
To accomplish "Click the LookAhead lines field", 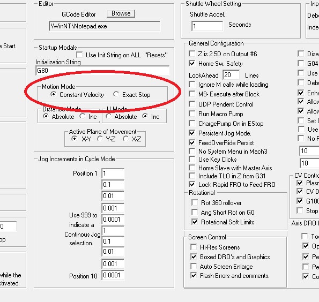I will coord(231,75).
